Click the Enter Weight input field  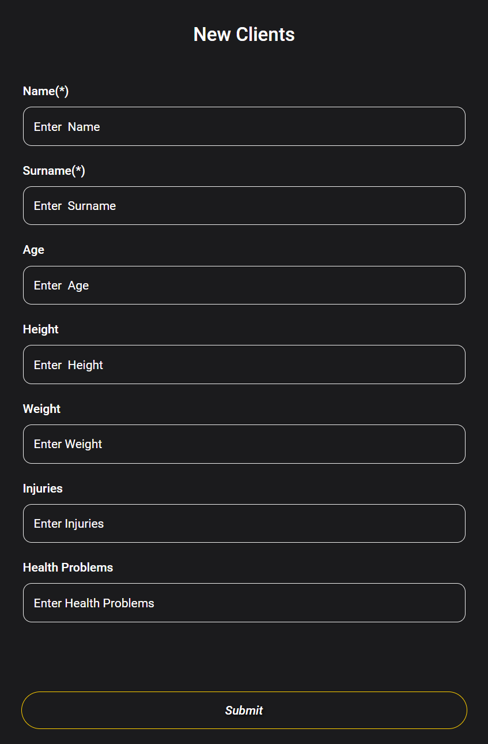click(x=244, y=444)
